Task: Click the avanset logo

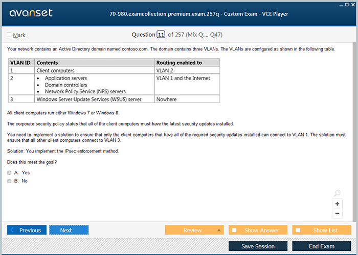Action: [31, 13]
